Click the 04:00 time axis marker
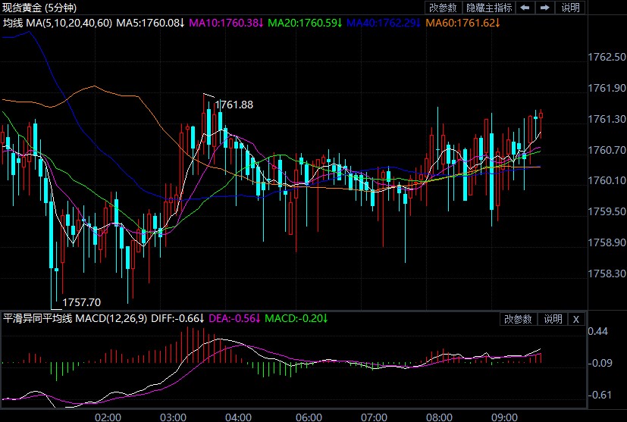This screenshot has width=627, height=422. [x=238, y=417]
